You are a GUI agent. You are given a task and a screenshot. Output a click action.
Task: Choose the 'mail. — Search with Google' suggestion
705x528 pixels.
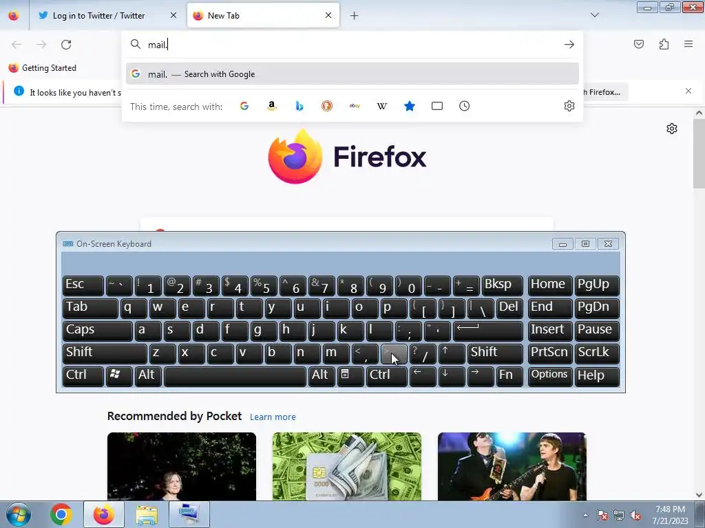(352, 74)
